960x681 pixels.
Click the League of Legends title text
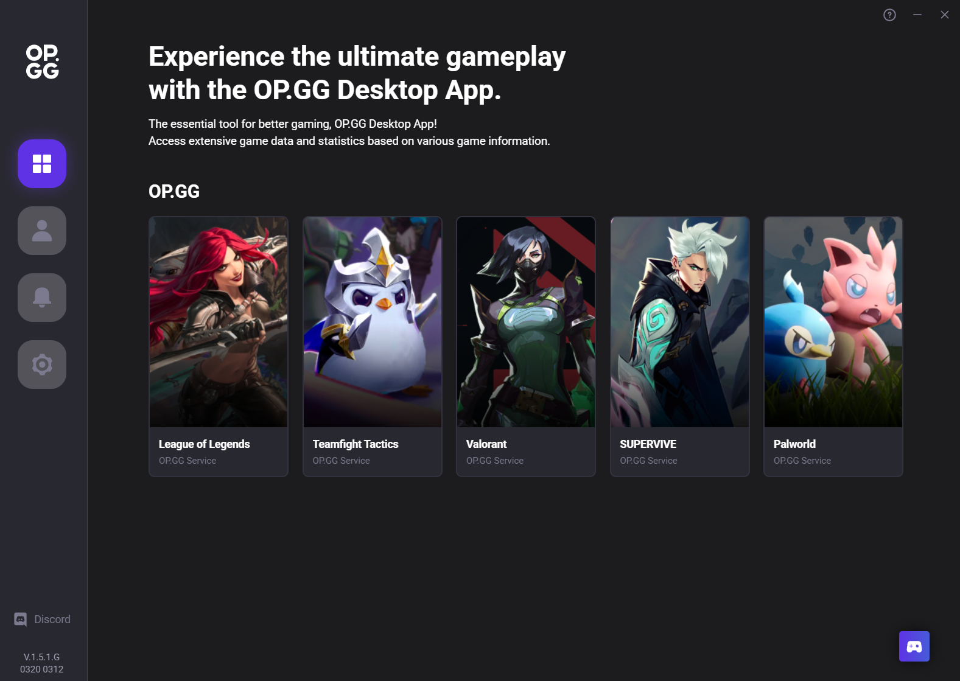pos(205,444)
